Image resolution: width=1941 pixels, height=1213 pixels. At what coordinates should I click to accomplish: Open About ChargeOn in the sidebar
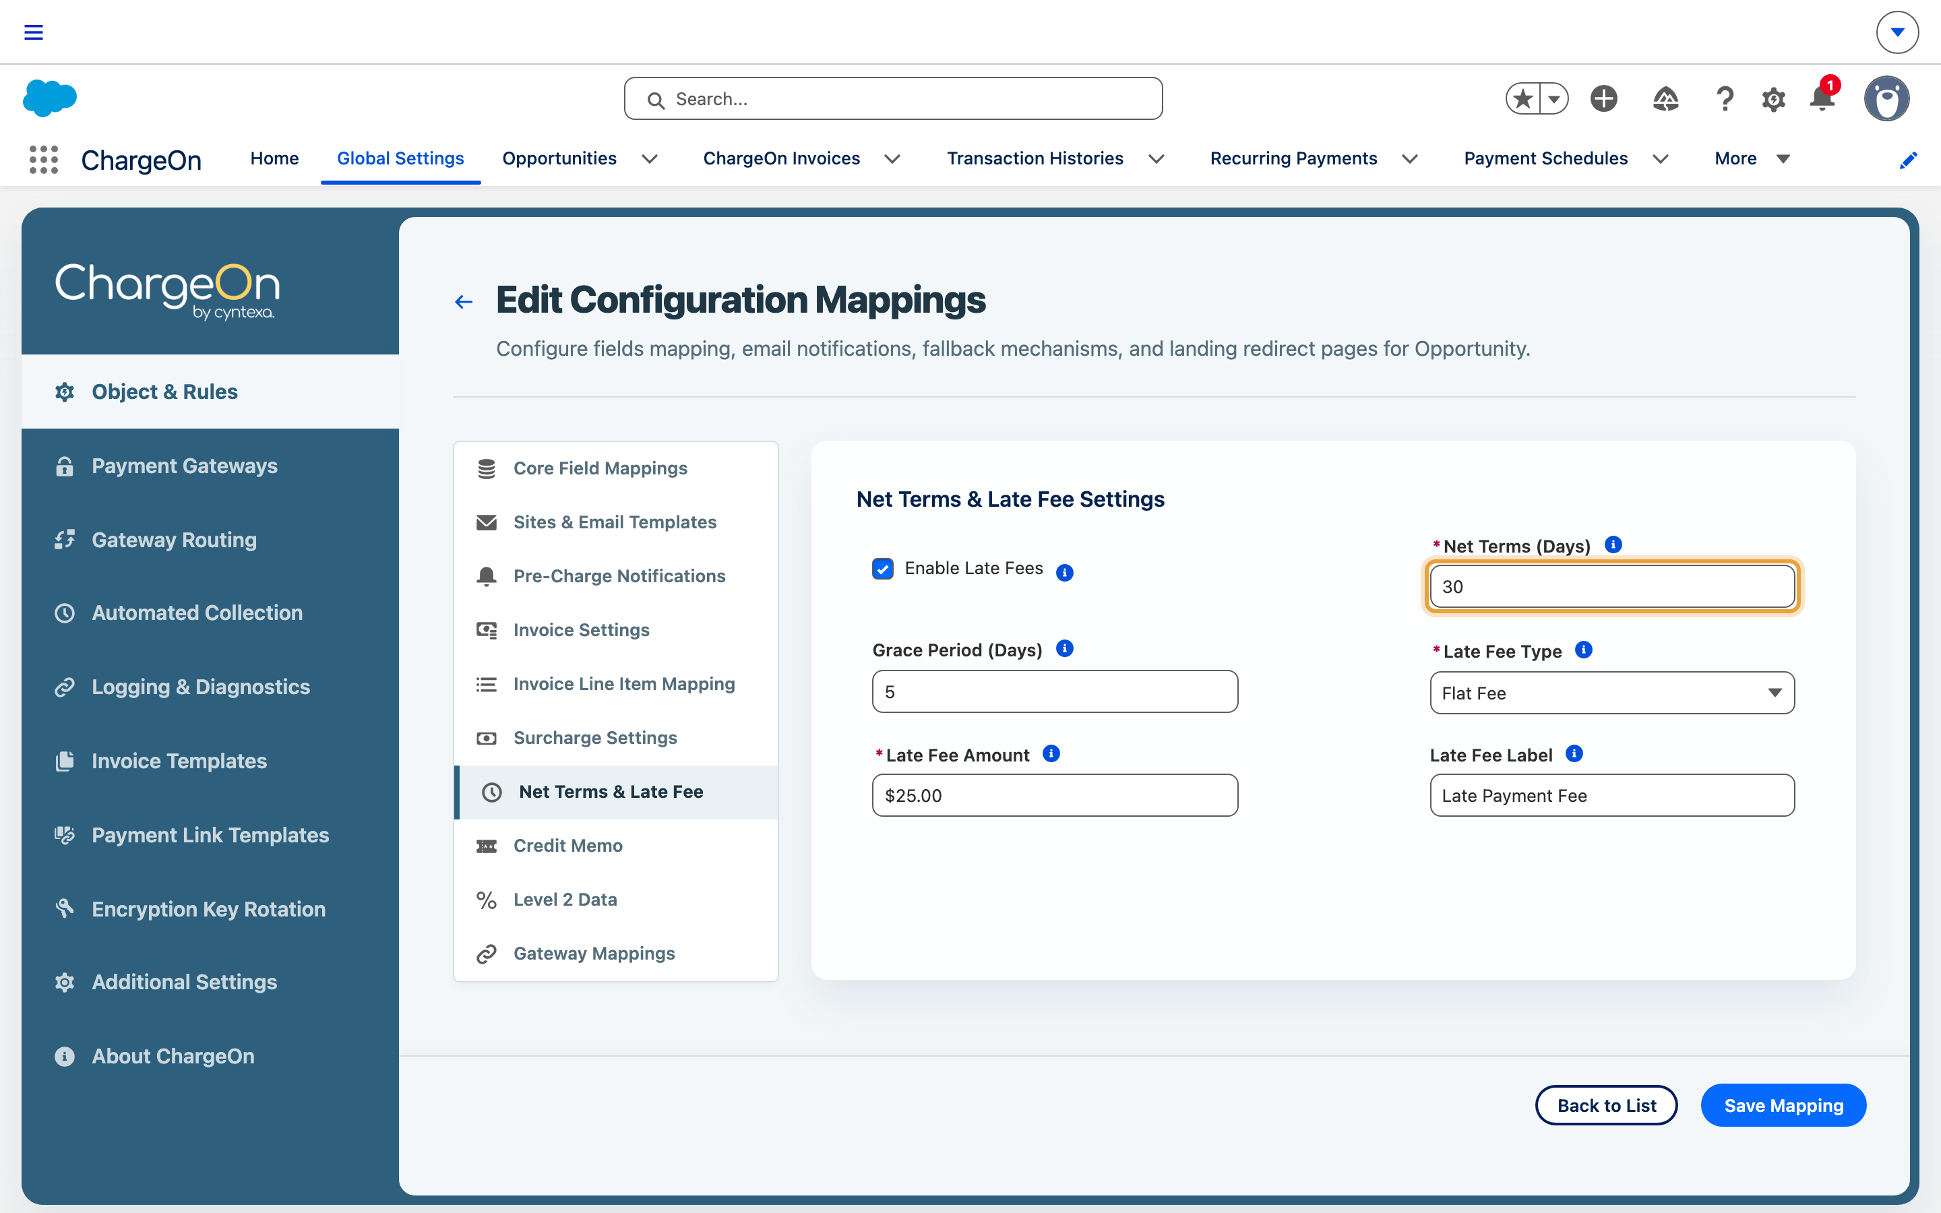pos(210,1056)
